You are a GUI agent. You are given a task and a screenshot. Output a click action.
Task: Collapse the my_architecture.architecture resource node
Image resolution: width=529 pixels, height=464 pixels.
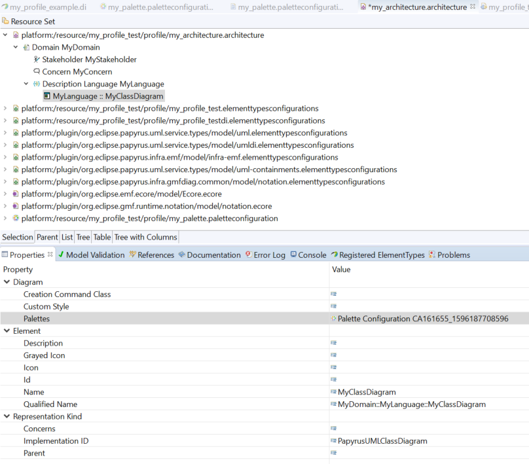pyautogui.click(x=5, y=35)
